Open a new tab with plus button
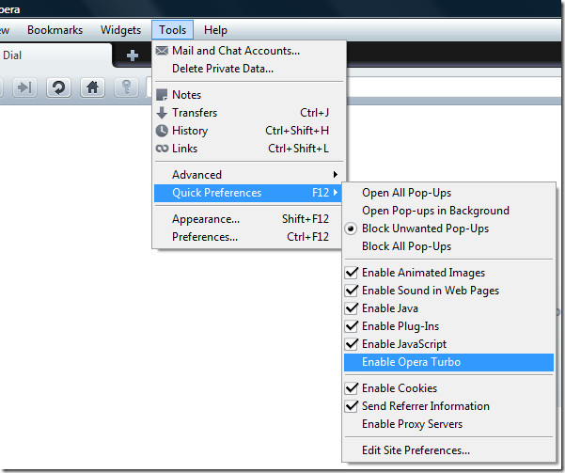565x473 pixels. point(133,55)
